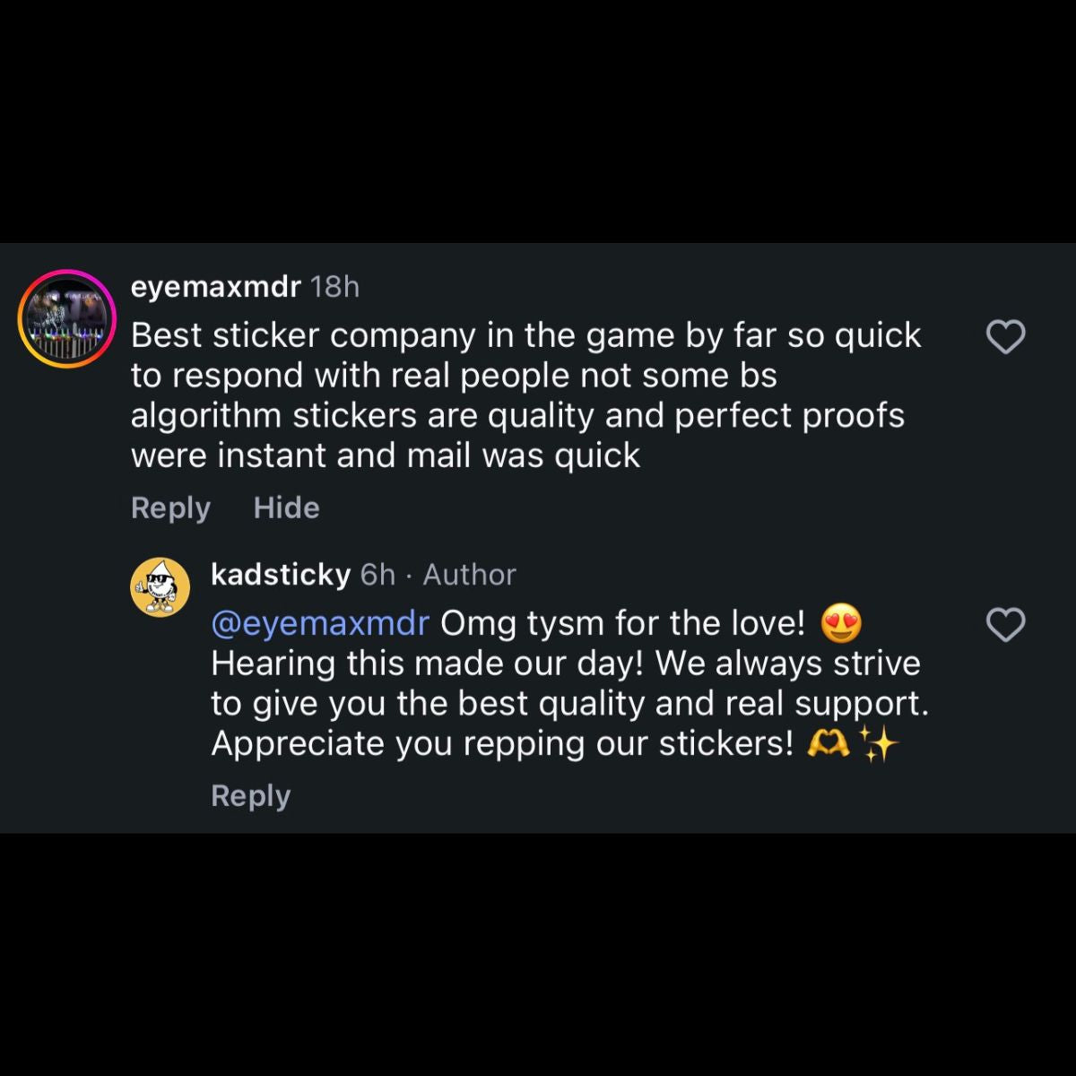Open the kadsticky username link
This screenshot has height=1076, width=1076.
(x=281, y=575)
